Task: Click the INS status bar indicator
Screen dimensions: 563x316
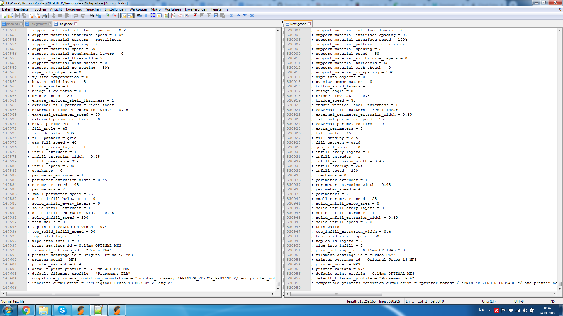Action: point(552,301)
